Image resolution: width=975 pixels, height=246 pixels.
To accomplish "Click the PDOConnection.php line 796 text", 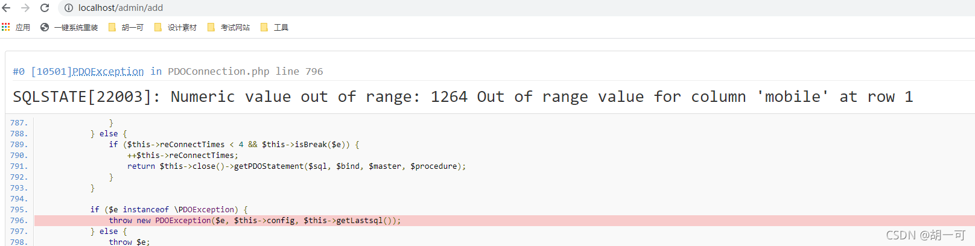I will 245,71.
